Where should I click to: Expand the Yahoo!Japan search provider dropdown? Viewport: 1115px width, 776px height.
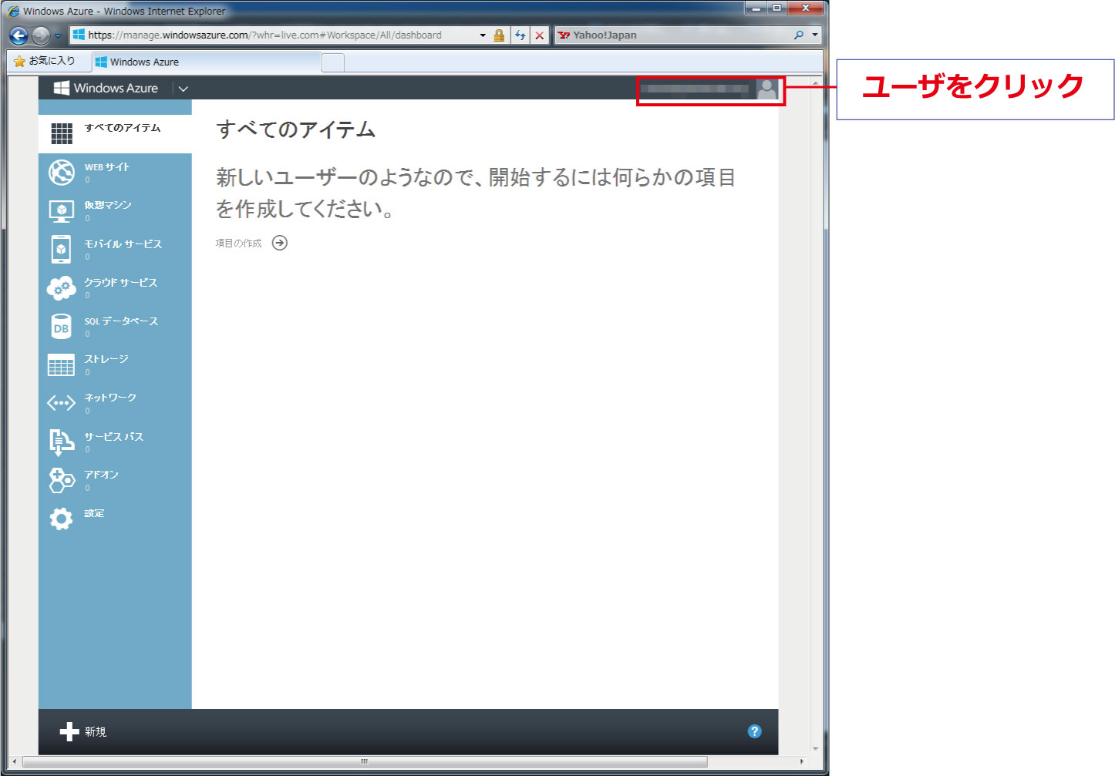click(815, 35)
